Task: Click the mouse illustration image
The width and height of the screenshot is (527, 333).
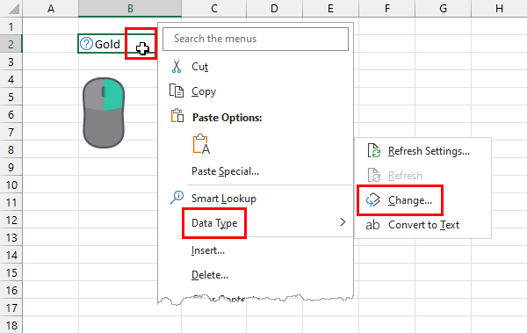Action: pos(104,112)
